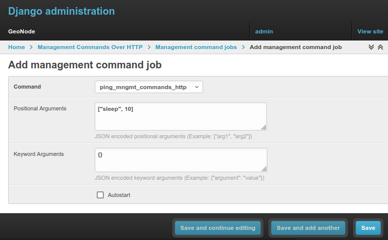Click the Command field label
The image size is (388, 240).
click(x=27, y=87)
